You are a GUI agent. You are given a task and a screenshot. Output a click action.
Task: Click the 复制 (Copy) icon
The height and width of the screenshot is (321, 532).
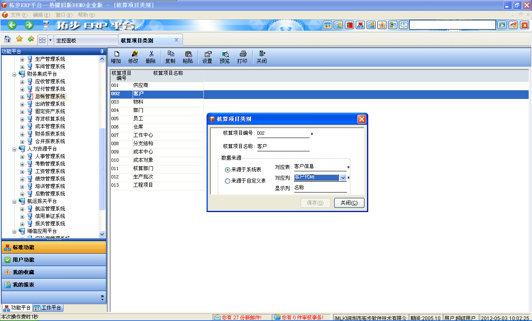(170, 57)
